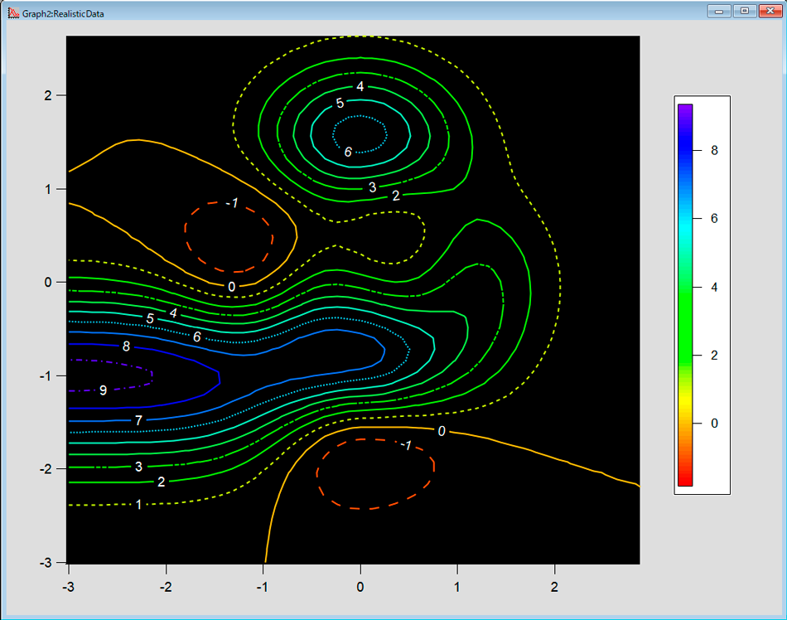Click contour label 5 on top circular peak
Viewport: 787px width, 620px height.
pyautogui.click(x=340, y=103)
